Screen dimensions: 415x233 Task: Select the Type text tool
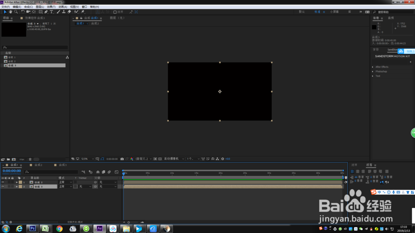tap(51, 12)
